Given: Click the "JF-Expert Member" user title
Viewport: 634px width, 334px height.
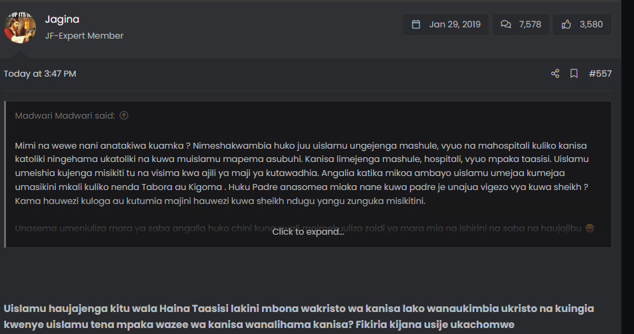Looking at the screenshot, I should point(84,36).
